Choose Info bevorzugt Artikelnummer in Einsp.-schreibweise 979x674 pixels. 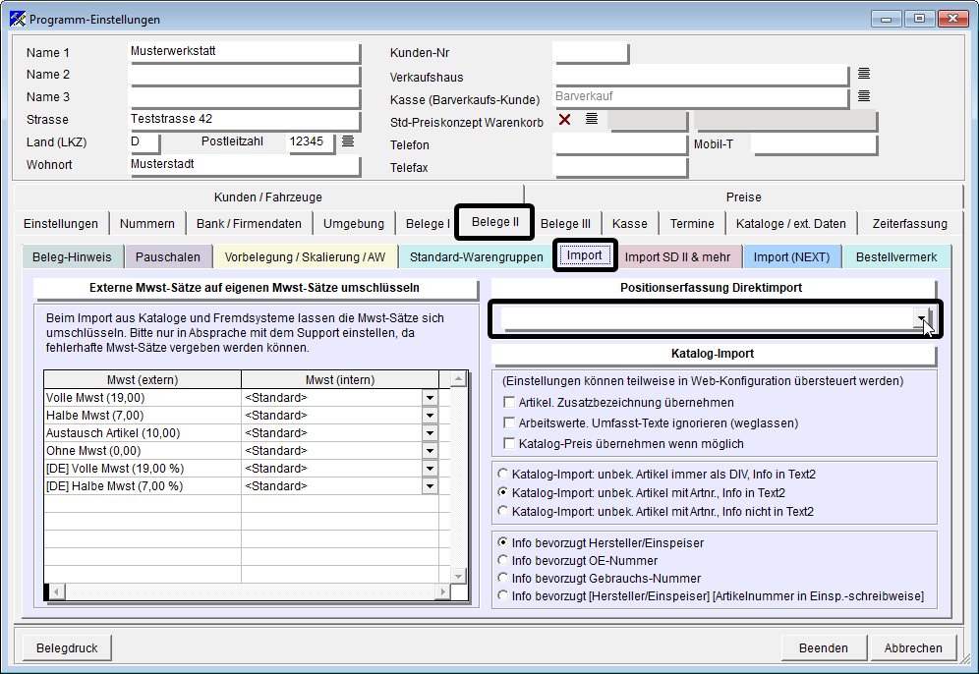pyautogui.click(x=503, y=596)
